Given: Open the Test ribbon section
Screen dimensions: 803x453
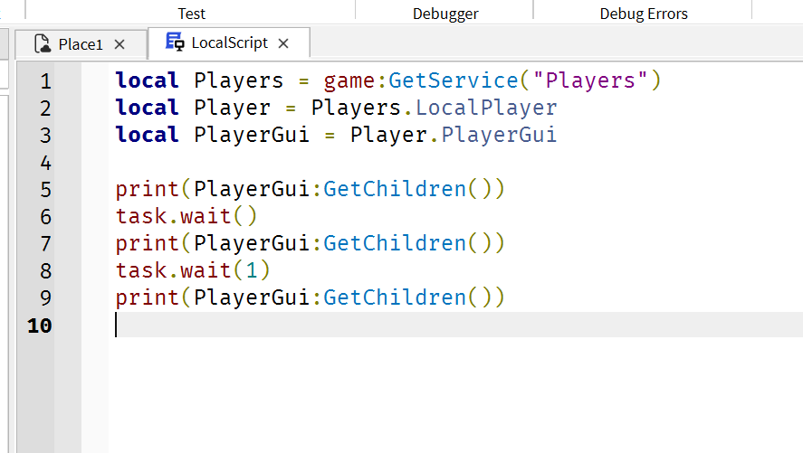Looking at the screenshot, I should 192,14.
